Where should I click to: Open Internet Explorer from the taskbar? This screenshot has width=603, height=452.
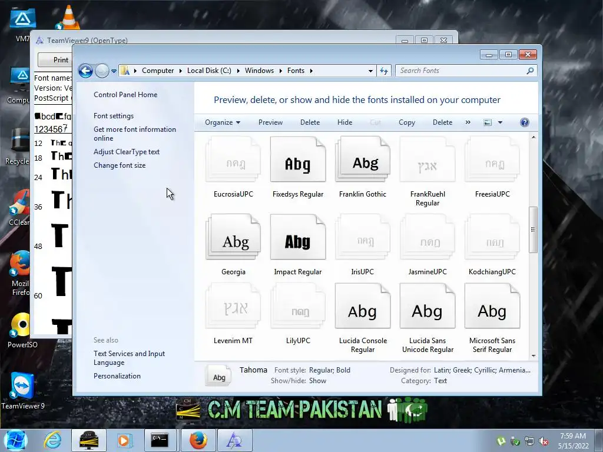pyautogui.click(x=52, y=440)
